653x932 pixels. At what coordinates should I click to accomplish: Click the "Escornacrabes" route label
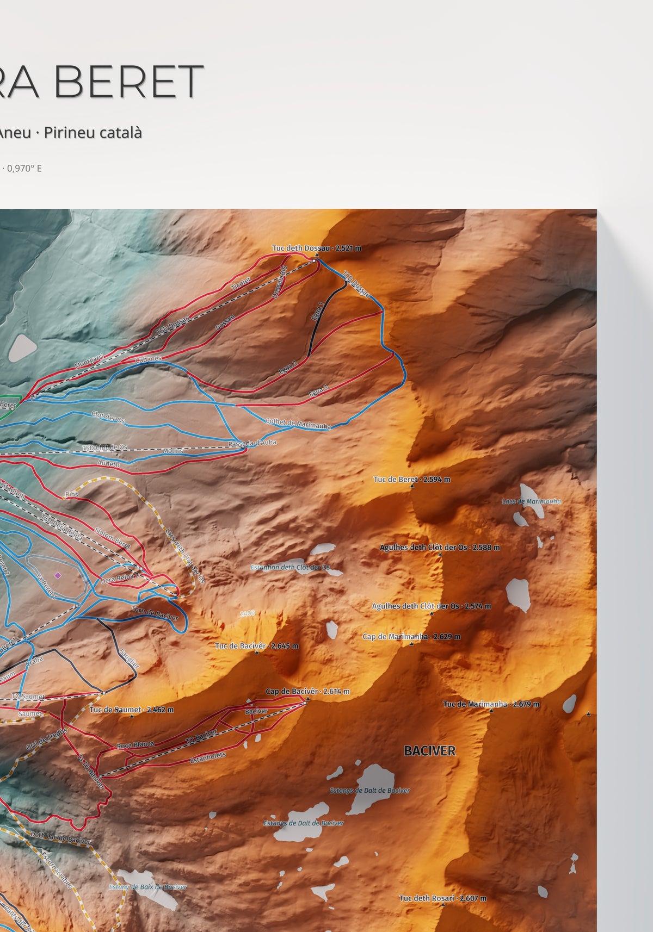click(57, 870)
